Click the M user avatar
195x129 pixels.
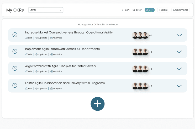click(x=146, y=10)
